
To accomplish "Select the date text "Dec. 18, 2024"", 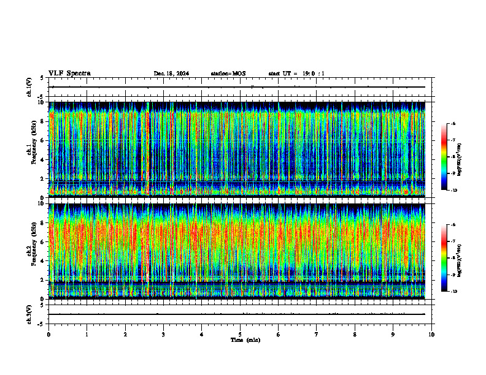I will [171, 74].
